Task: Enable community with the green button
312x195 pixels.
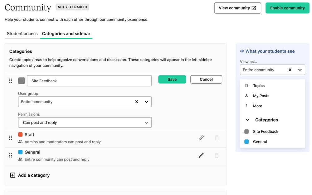Action: (x=287, y=8)
